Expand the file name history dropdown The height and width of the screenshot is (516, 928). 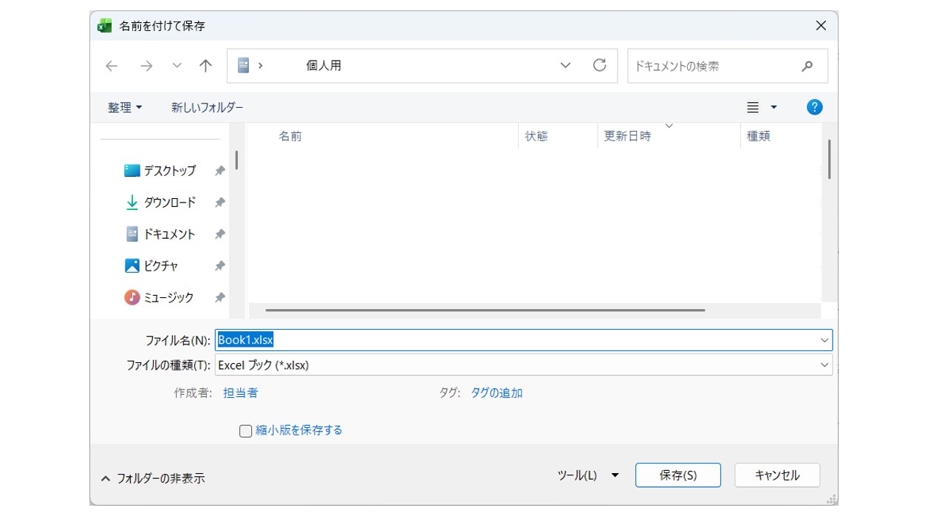(x=823, y=340)
